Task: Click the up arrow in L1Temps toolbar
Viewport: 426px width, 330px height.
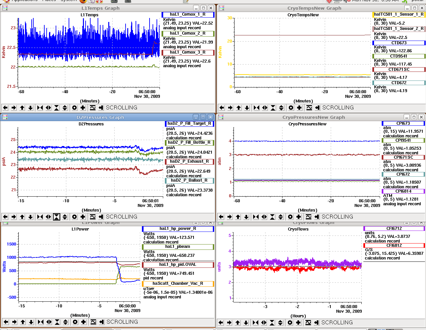Action: 22,108
